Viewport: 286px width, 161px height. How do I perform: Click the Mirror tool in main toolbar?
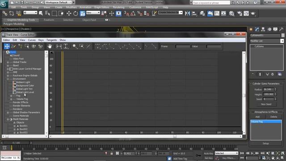tap(187, 13)
